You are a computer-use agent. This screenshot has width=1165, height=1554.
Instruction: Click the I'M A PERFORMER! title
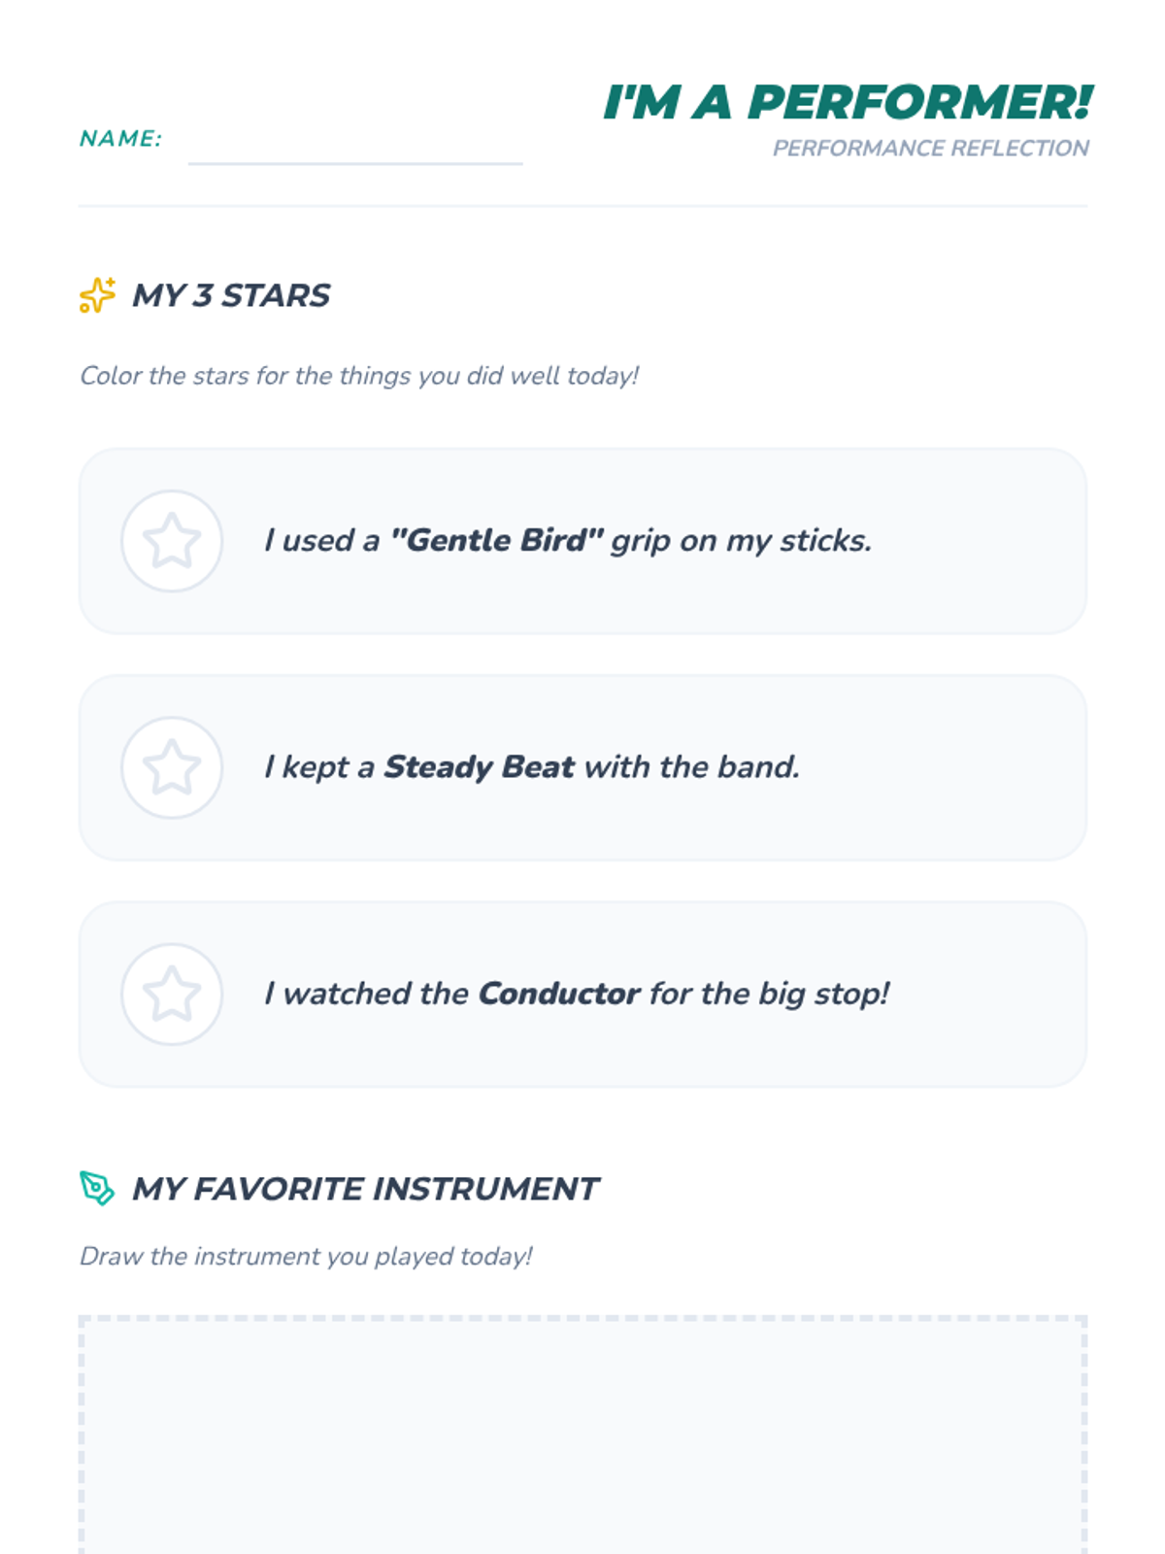click(x=847, y=103)
